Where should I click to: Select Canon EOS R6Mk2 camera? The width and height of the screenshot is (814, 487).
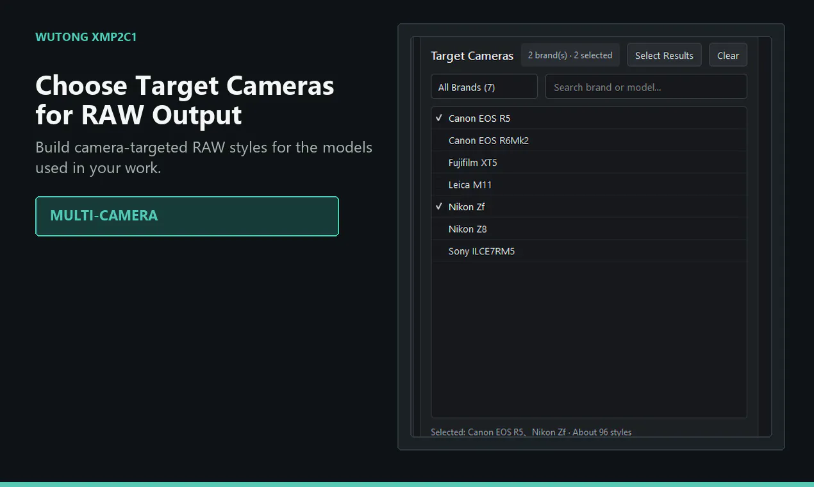[x=589, y=140]
